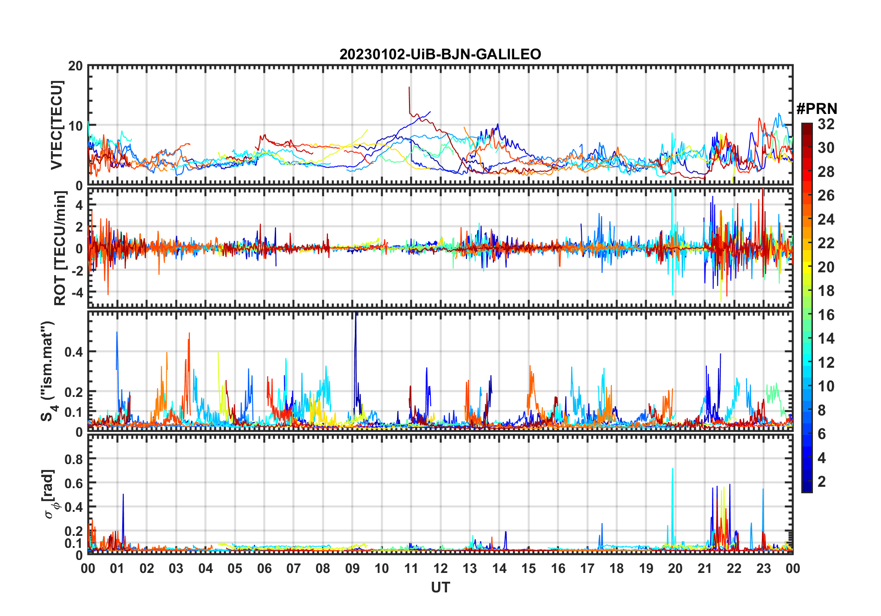Click the #PRN colorbar title
Image resolution: width=881 pixels, height=616 pixels.
click(817, 109)
